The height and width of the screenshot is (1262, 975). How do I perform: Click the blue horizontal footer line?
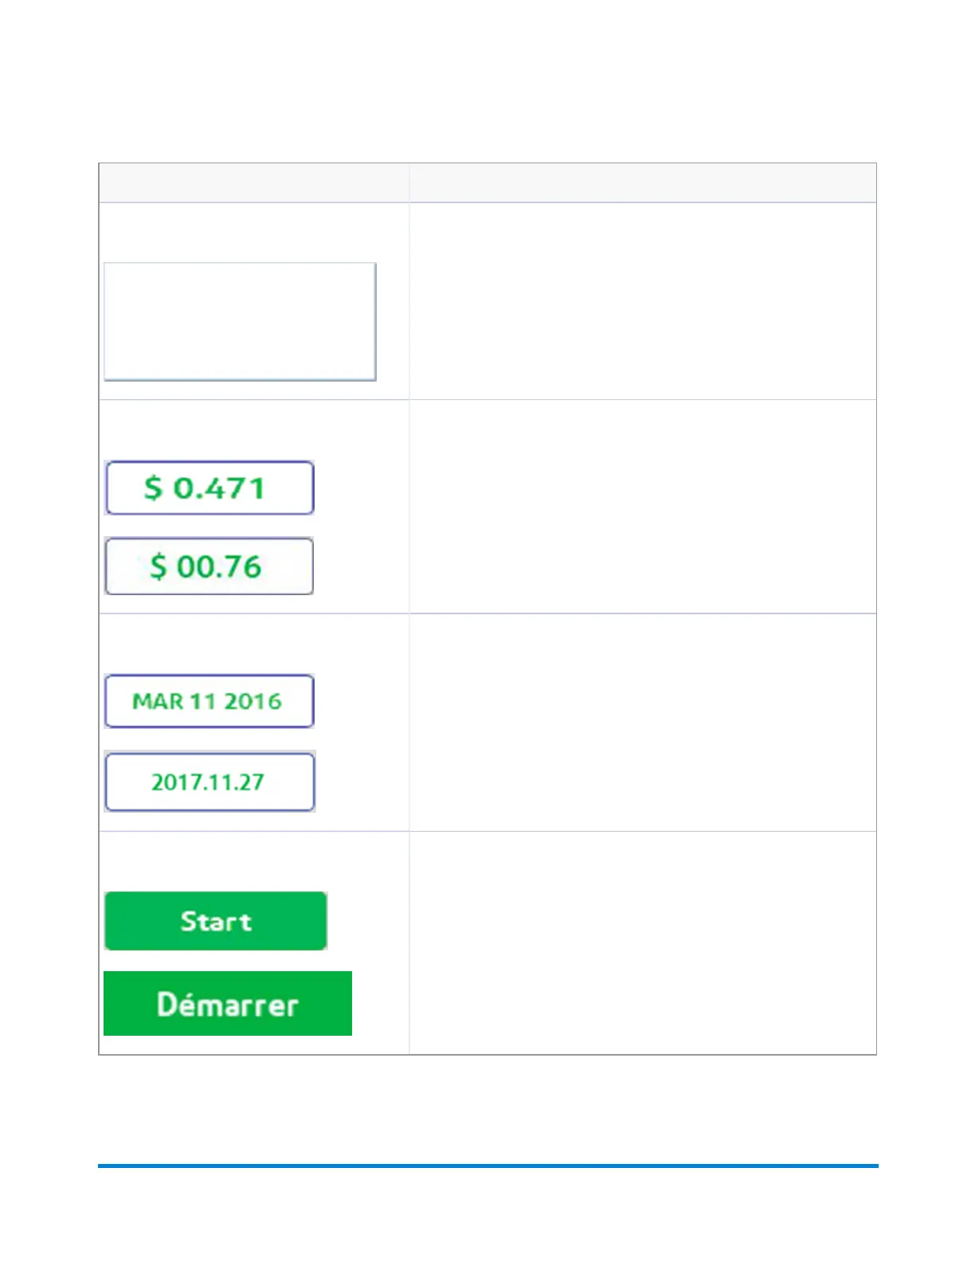(487, 1166)
